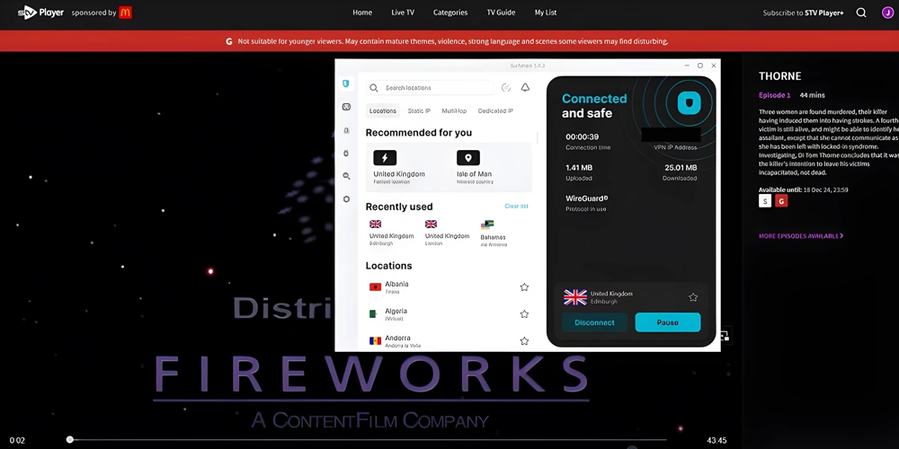899x449 pixels.
Task: Favorite Albania with its star
Action: 524,287
